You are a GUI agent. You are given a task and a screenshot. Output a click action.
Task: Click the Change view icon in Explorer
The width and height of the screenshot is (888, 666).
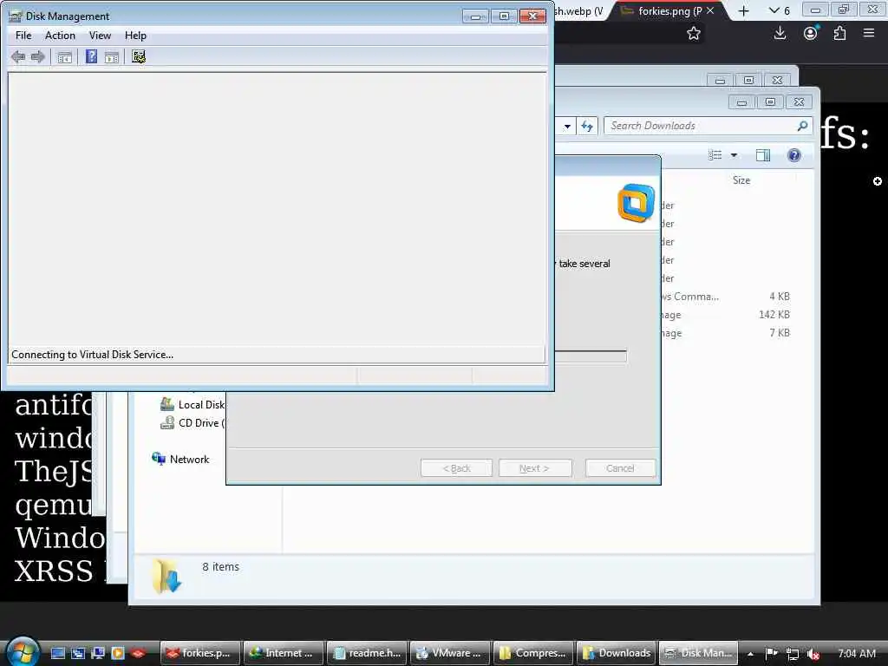pyautogui.click(x=715, y=155)
